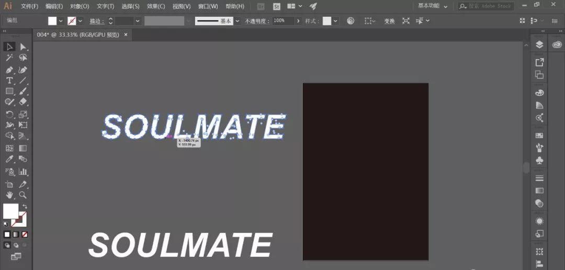This screenshot has width=565, height=270.
Task: Activate the Zoom tool magnifier
Action: tap(23, 195)
